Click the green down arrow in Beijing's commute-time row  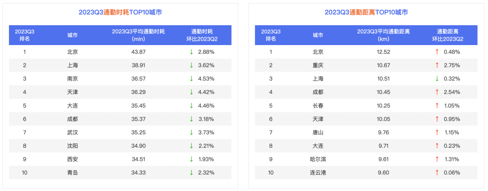pyautogui.click(x=192, y=52)
